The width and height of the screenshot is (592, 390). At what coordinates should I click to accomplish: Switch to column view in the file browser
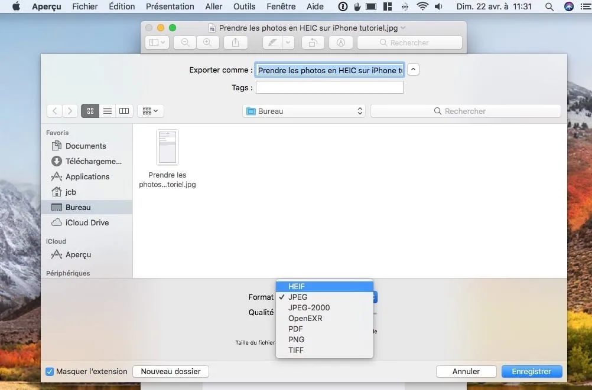(124, 110)
